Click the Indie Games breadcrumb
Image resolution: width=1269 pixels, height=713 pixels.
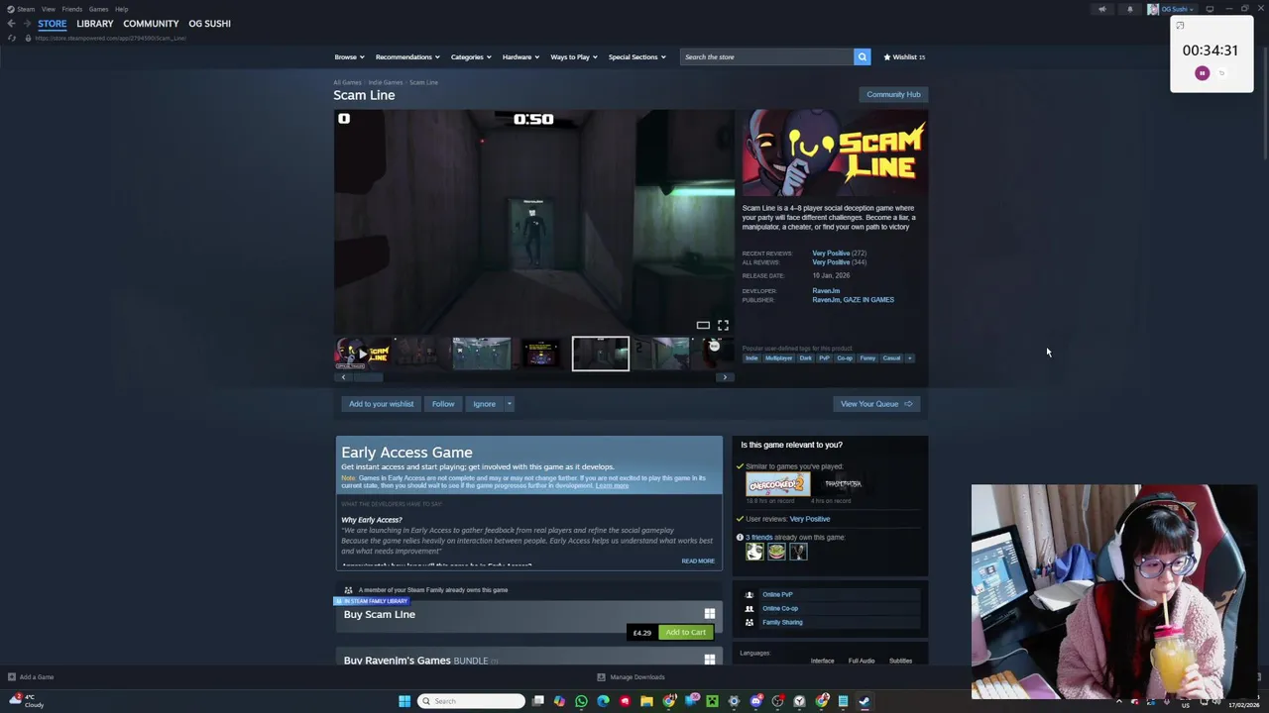pos(386,82)
